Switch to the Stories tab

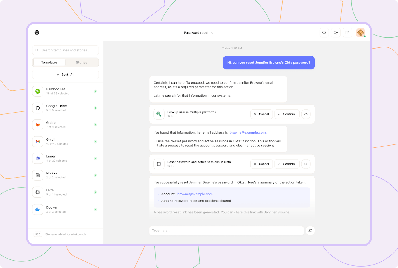coord(82,63)
